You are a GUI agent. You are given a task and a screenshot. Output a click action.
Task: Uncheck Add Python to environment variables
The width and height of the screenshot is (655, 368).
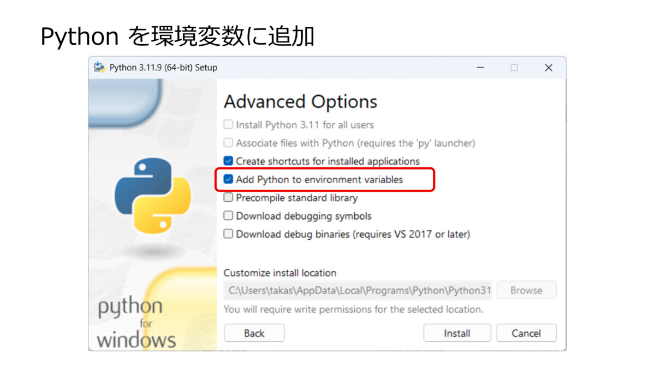click(x=228, y=179)
